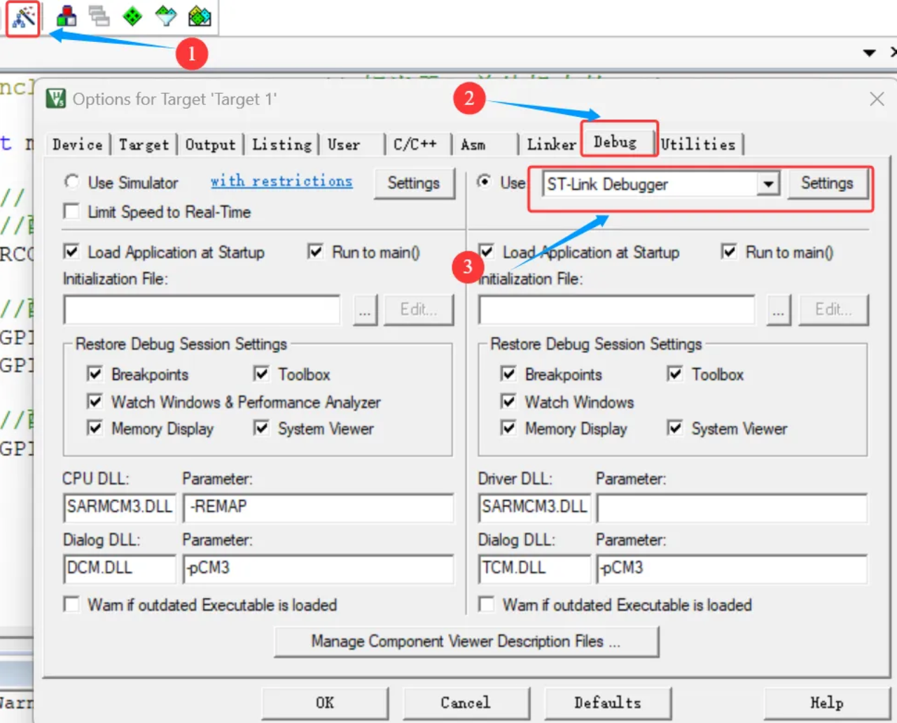Click the Select Software Packs icon

[166, 15]
